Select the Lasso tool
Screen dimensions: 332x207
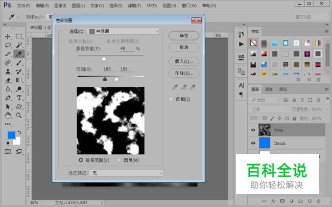(x=8, y=45)
